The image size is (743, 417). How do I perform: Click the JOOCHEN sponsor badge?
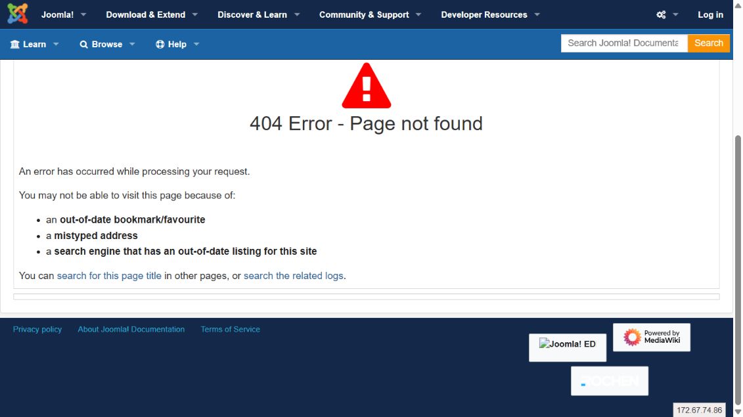coord(610,381)
